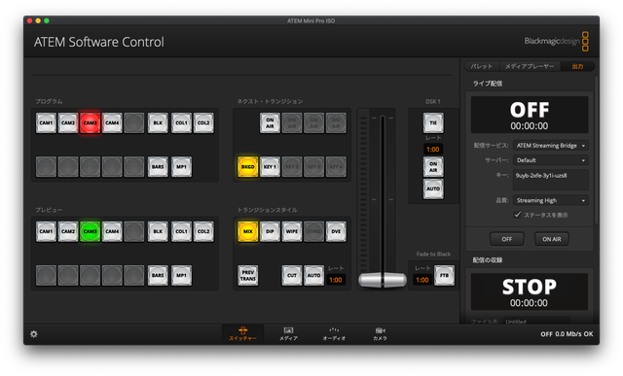Select COL1 on the Program bus
The image size is (623, 376).
(181, 123)
